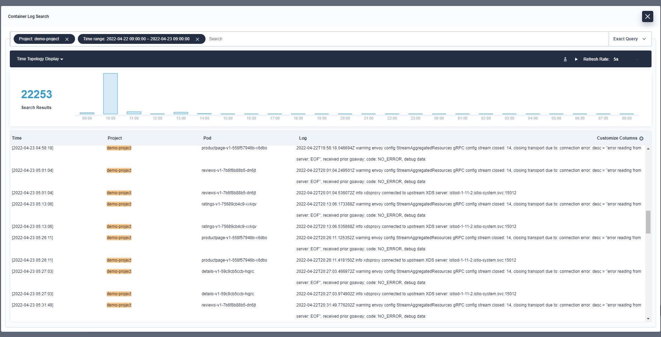Remove the Time range filter tag
Viewport: 661px width, 337px height.
point(197,39)
